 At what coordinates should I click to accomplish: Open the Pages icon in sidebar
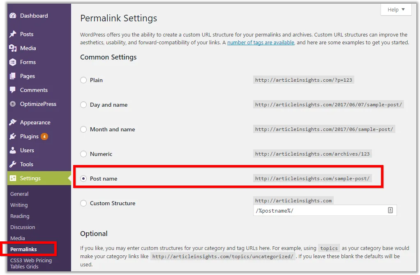13,76
